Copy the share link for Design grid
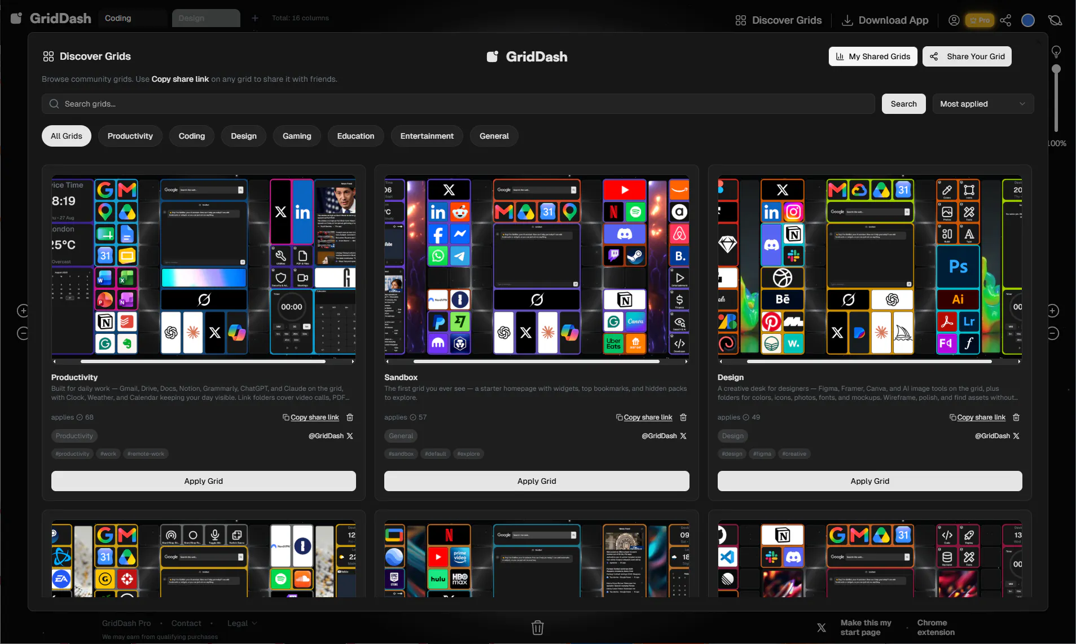 (977, 417)
